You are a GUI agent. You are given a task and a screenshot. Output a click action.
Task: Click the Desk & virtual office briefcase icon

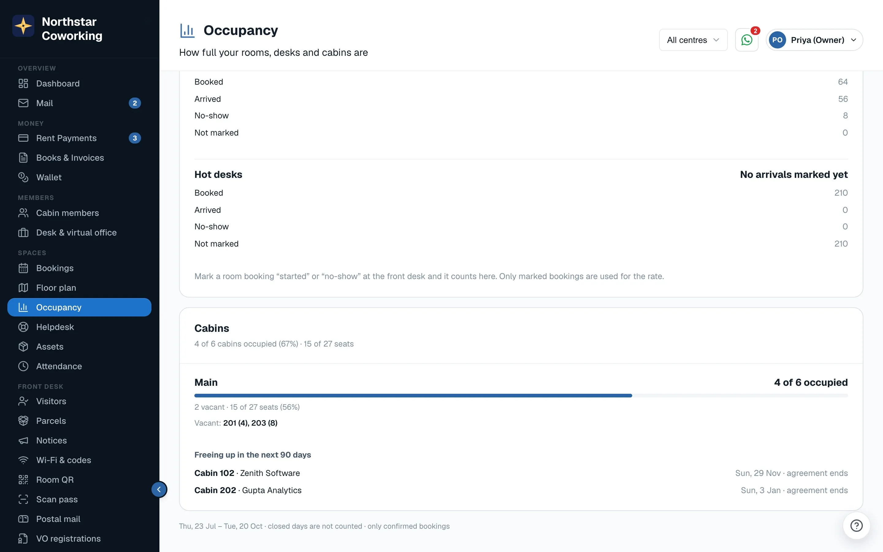point(23,232)
